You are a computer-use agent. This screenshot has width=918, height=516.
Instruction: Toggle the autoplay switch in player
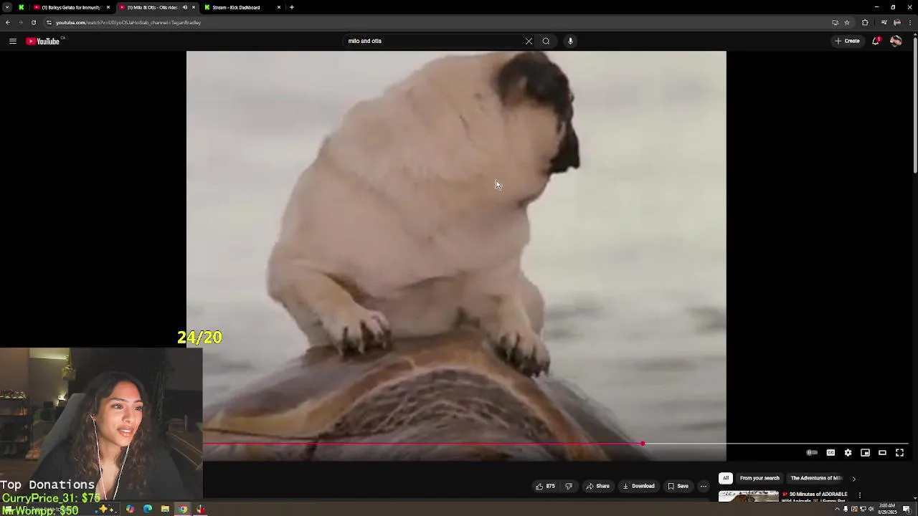point(812,452)
